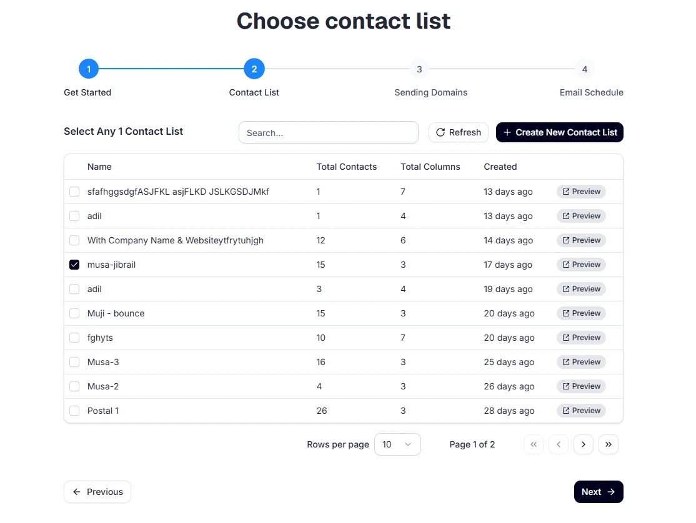
Task: Click Preview icon for musa-jibrail list
Action: click(x=566, y=265)
